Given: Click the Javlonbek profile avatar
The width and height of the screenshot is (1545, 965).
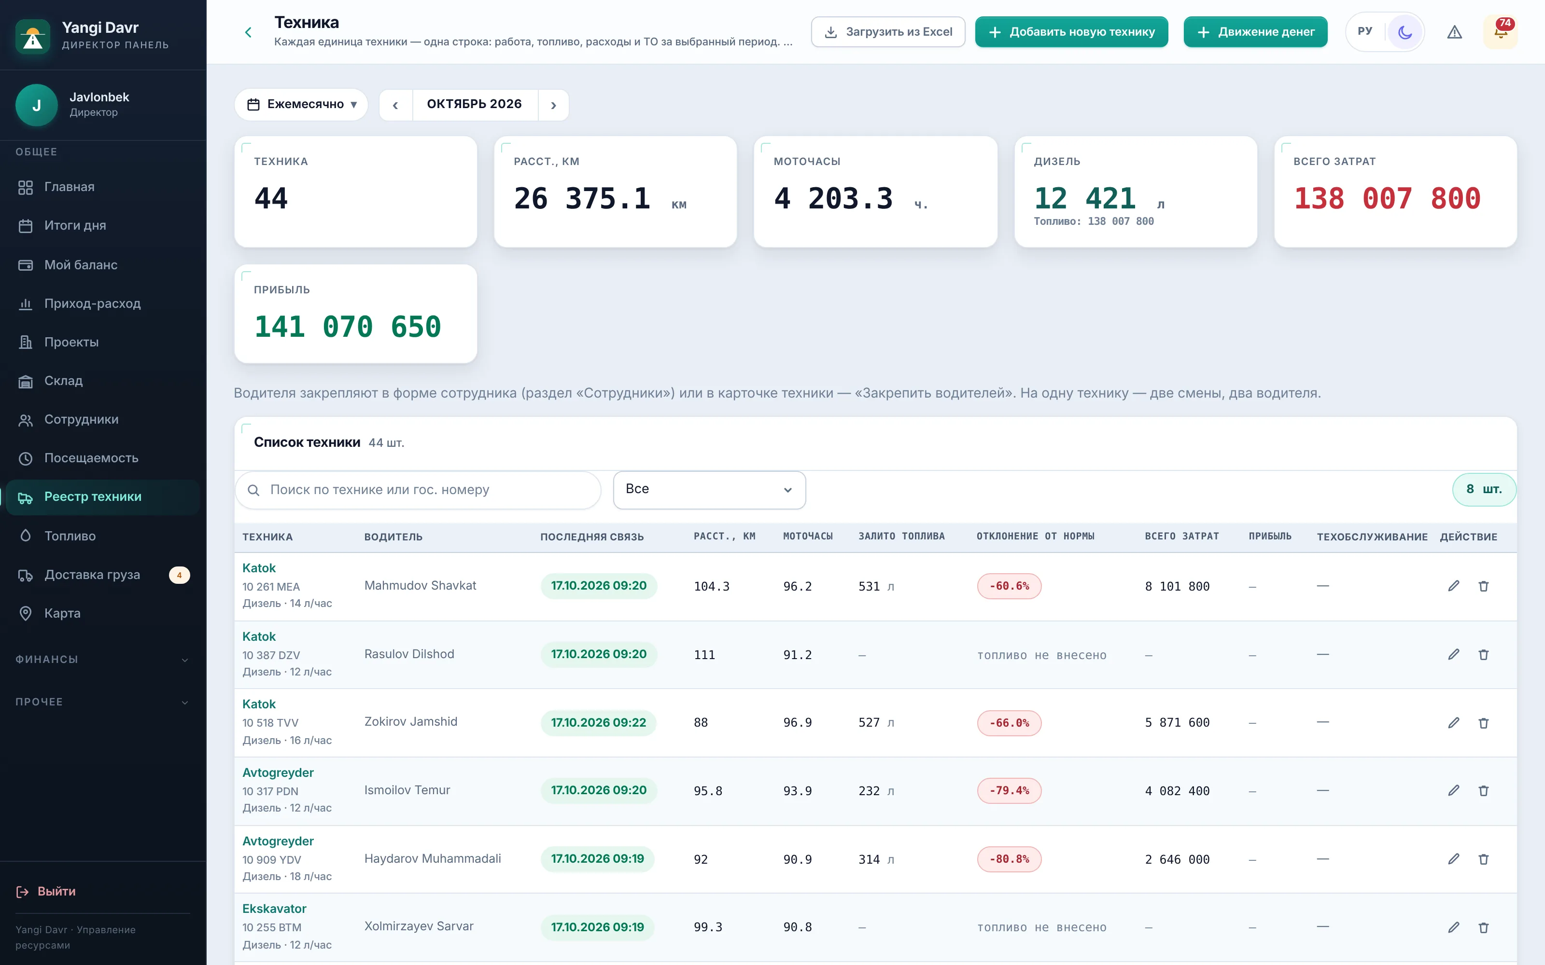Looking at the screenshot, I should 36,105.
